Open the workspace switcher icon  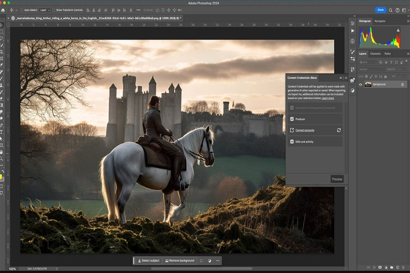point(404,10)
